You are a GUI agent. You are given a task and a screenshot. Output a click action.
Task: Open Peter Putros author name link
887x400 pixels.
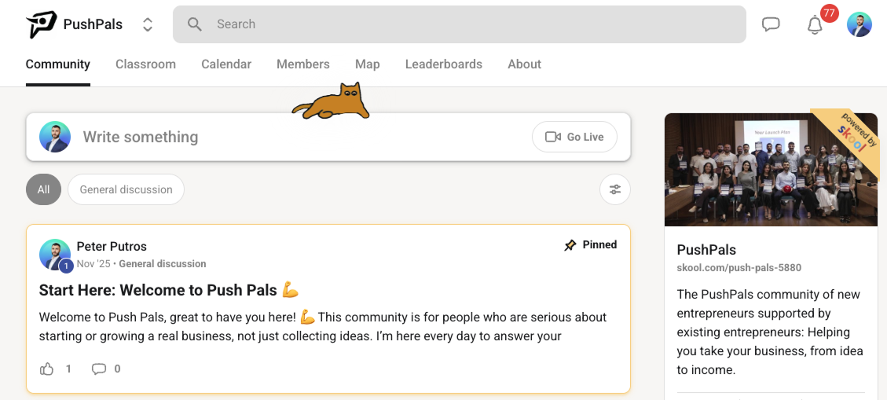pos(112,246)
